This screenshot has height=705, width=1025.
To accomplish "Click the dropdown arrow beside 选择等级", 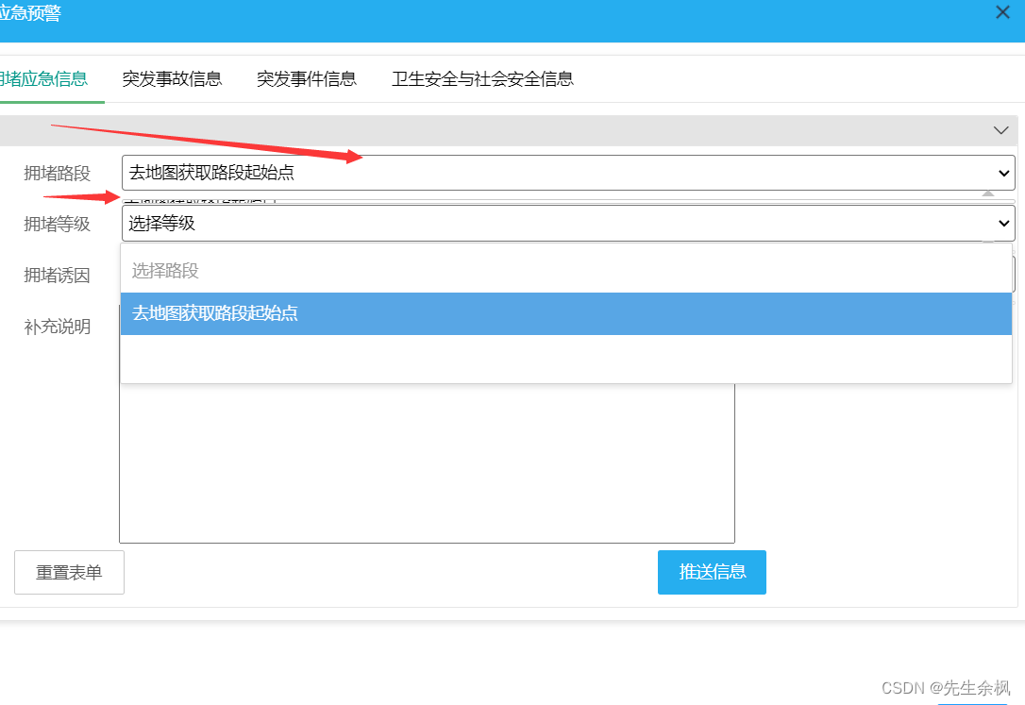I will click(1002, 223).
